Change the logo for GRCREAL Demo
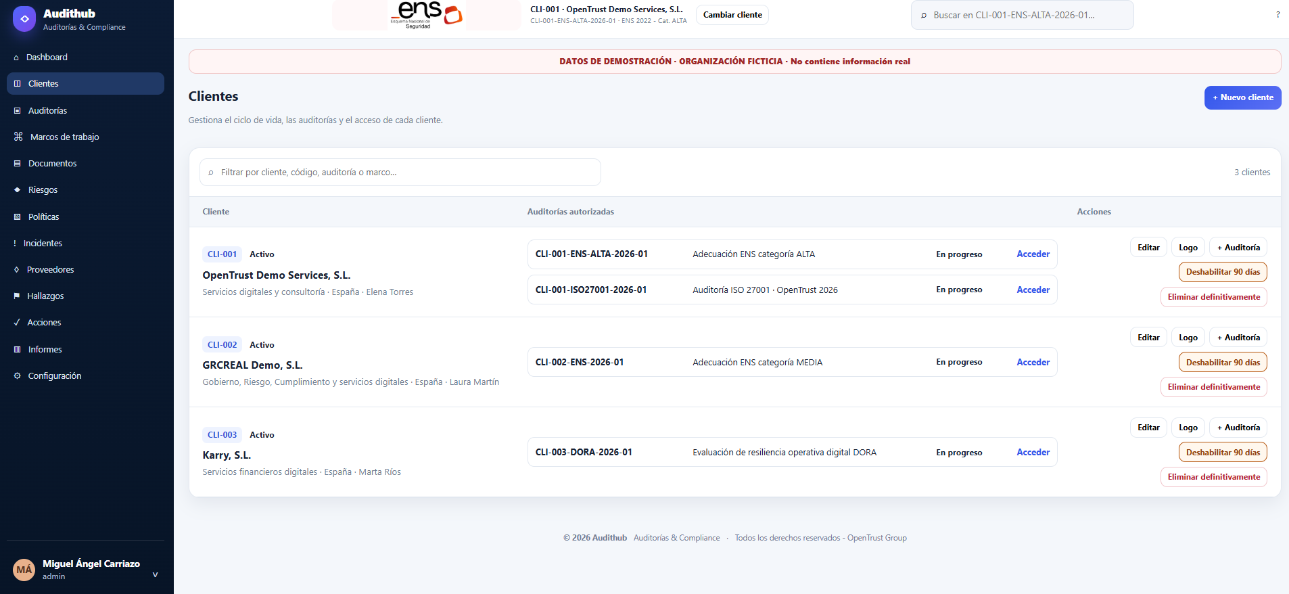 pos(1188,338)
